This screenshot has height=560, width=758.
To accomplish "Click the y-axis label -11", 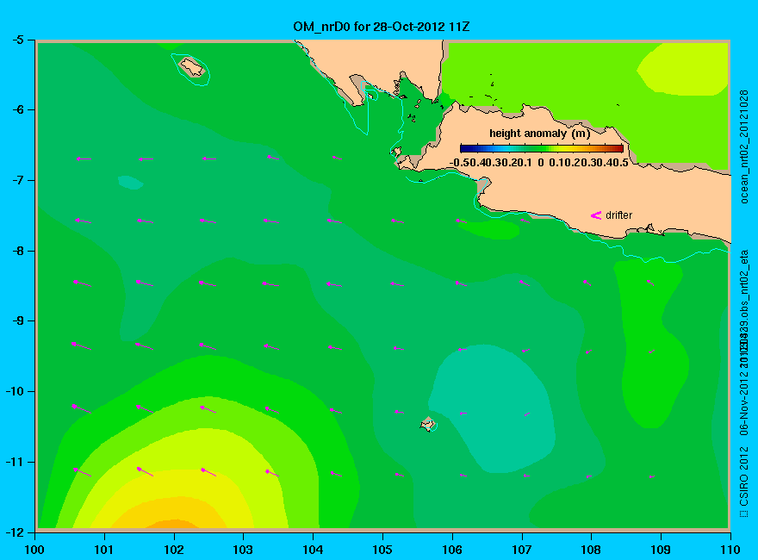I will click(x=15, y=462).
